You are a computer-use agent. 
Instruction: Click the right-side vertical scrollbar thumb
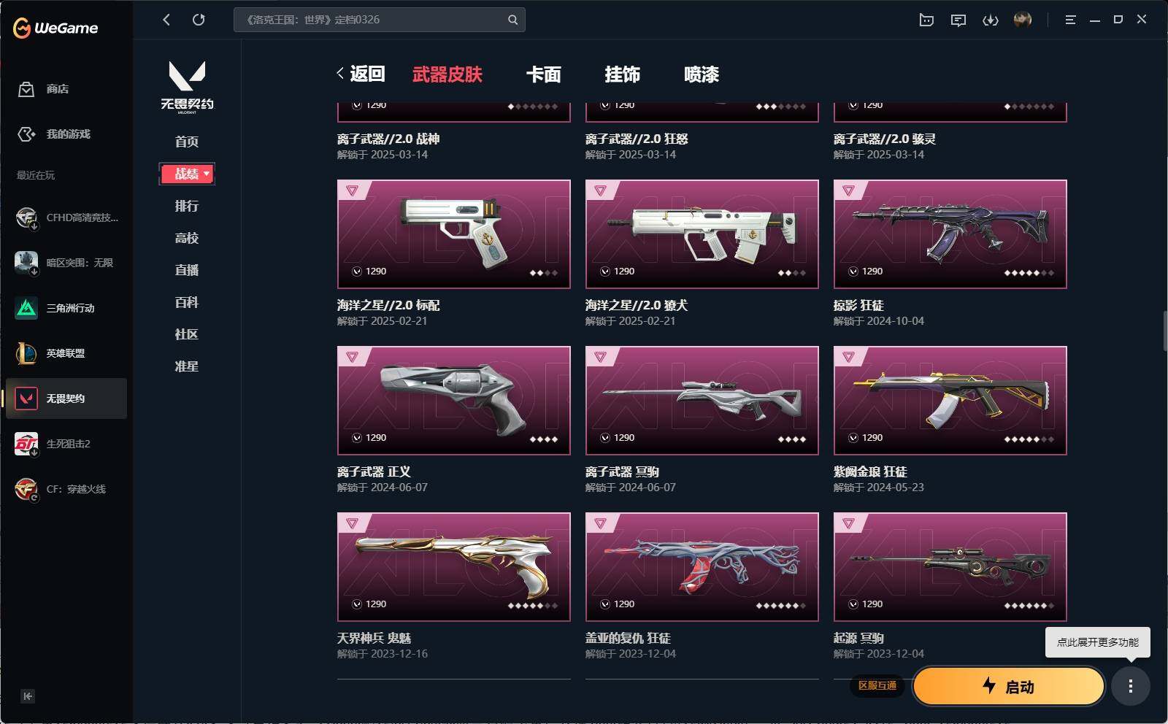pyautogui.click(x=1165, y=331)
